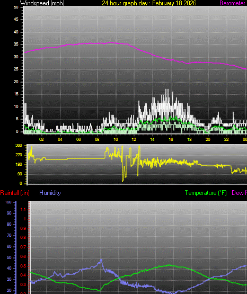Click the 25 mark on windspeed axis
The image size is (247, 294).
16,69
